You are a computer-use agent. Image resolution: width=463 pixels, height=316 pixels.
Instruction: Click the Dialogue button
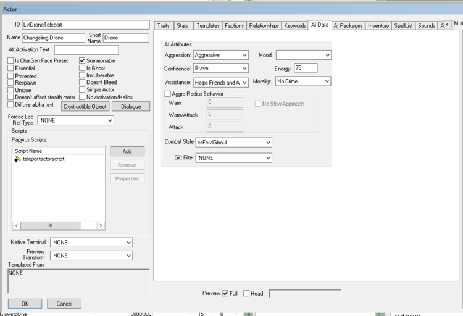tap(131, 107)
